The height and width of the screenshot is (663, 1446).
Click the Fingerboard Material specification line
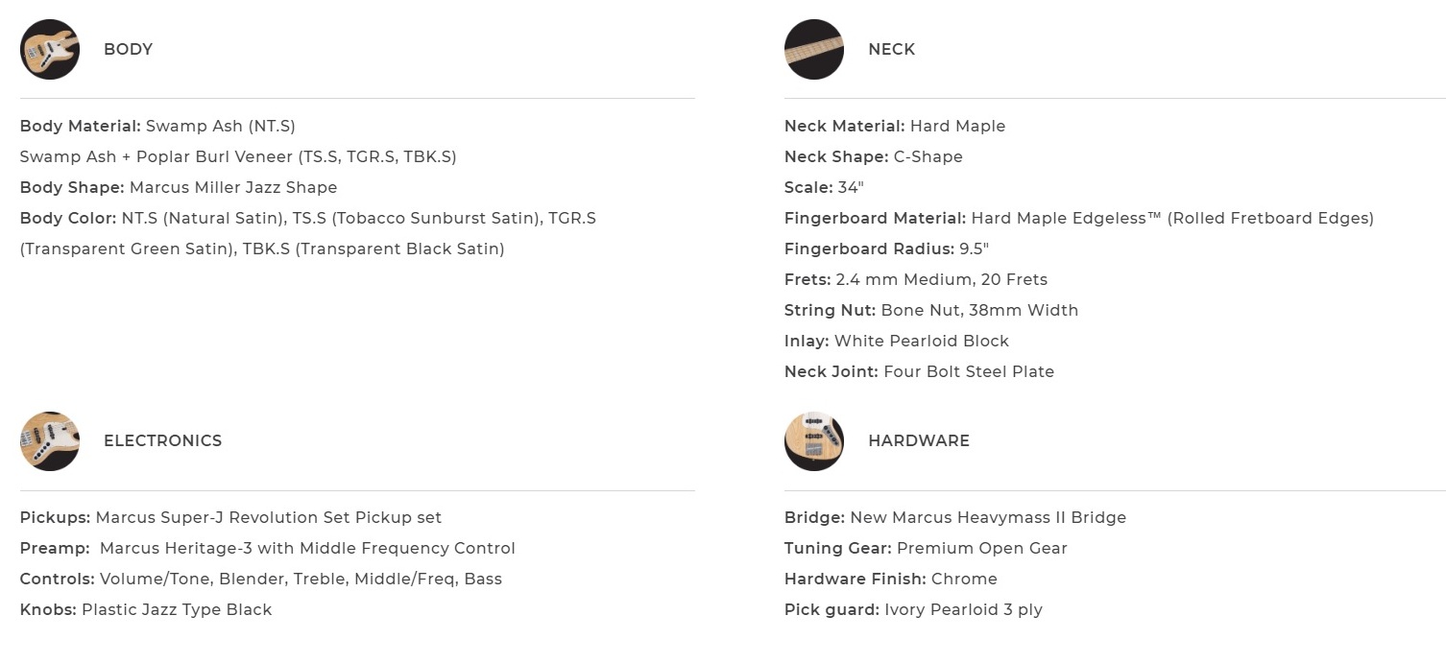point(1078,219)
